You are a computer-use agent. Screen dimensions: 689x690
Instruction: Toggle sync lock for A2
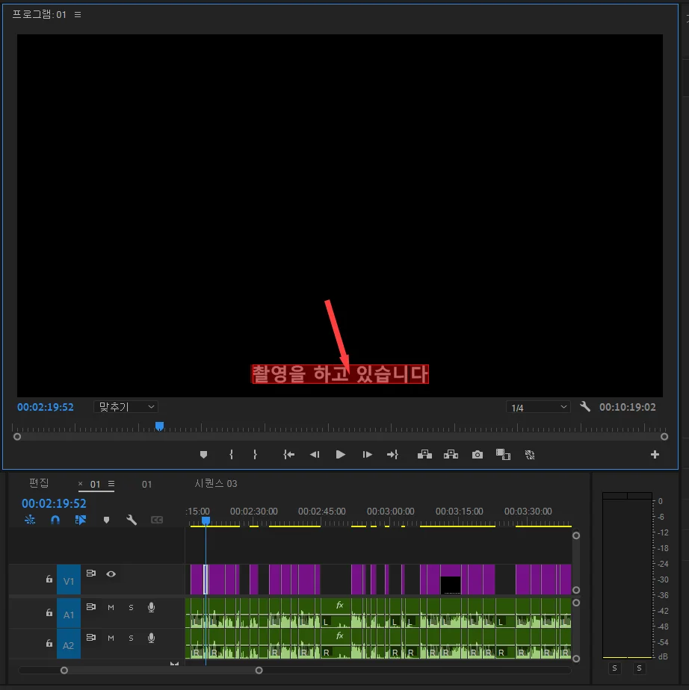click(91, 638)
